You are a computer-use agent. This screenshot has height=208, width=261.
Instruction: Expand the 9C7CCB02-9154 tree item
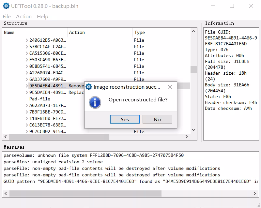point(27,131)
